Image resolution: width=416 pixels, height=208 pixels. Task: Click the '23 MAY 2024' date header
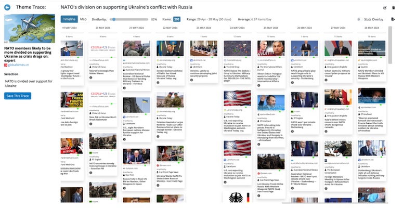[x=204, y=28]
